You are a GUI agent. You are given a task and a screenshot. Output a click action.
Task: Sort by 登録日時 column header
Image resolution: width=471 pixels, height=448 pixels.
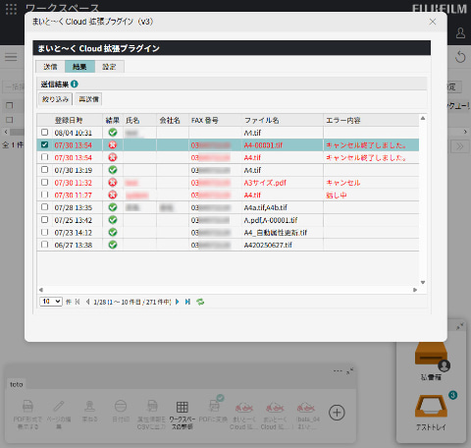tap(69, 120)
